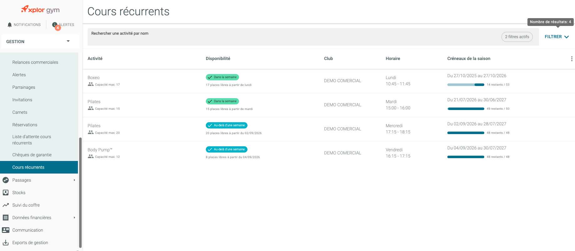
Task: Expand the Passages submenu arrow
Action: pyautogui.click(x=74, y=180)
